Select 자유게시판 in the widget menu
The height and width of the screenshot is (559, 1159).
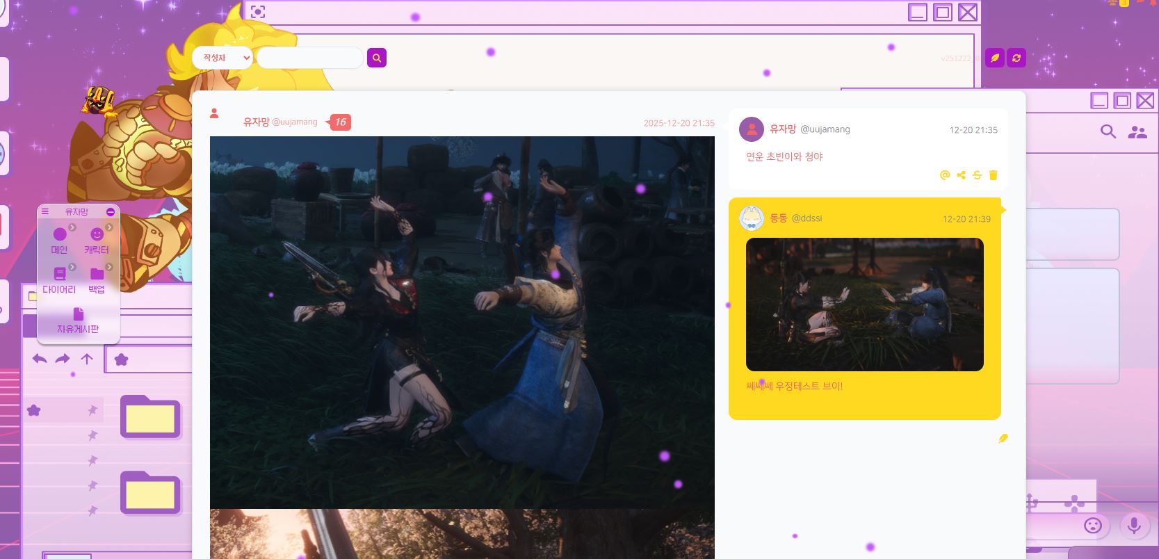(78, 321)
